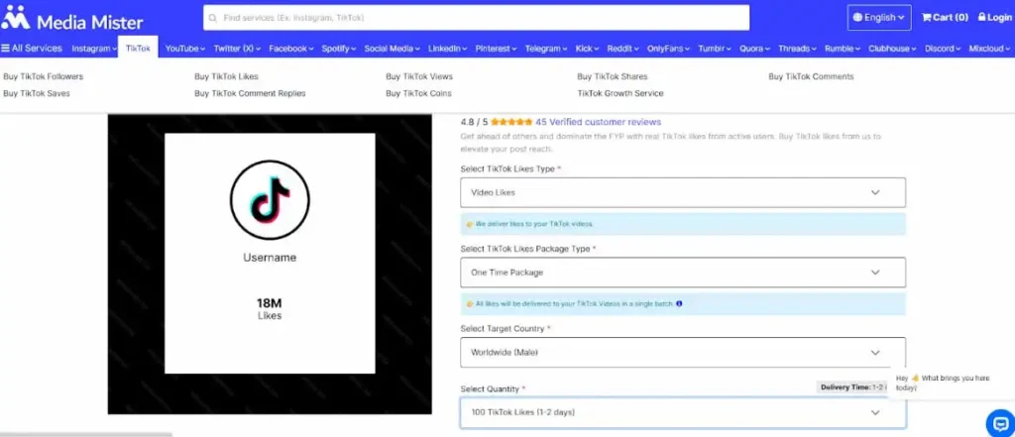Click the Login lock icon
The image size is (1015, 437).
click(981, 17)
